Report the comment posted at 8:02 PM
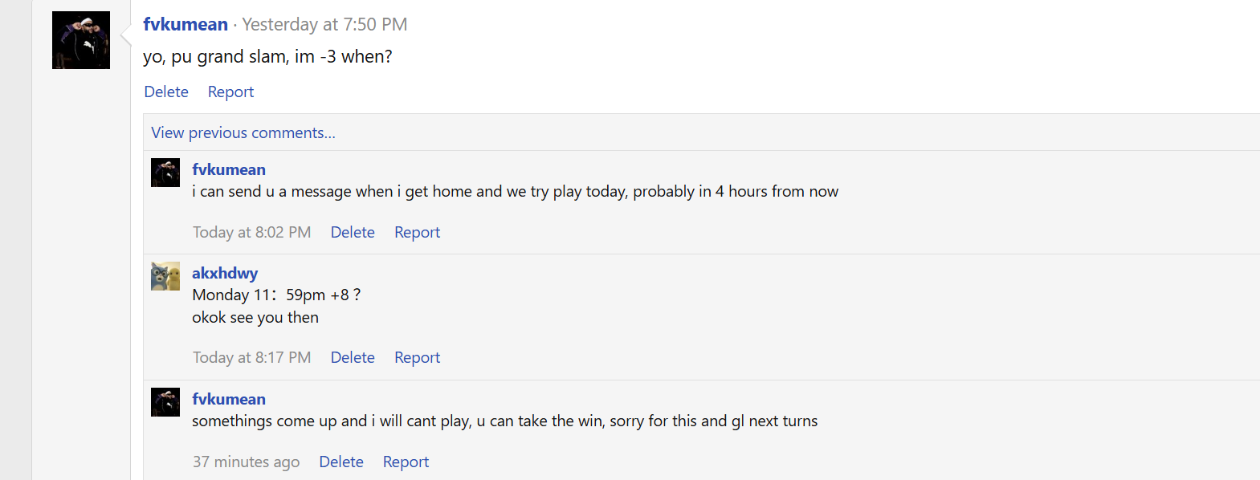The width and height of the screenshot is (1260, 480). 417,233
